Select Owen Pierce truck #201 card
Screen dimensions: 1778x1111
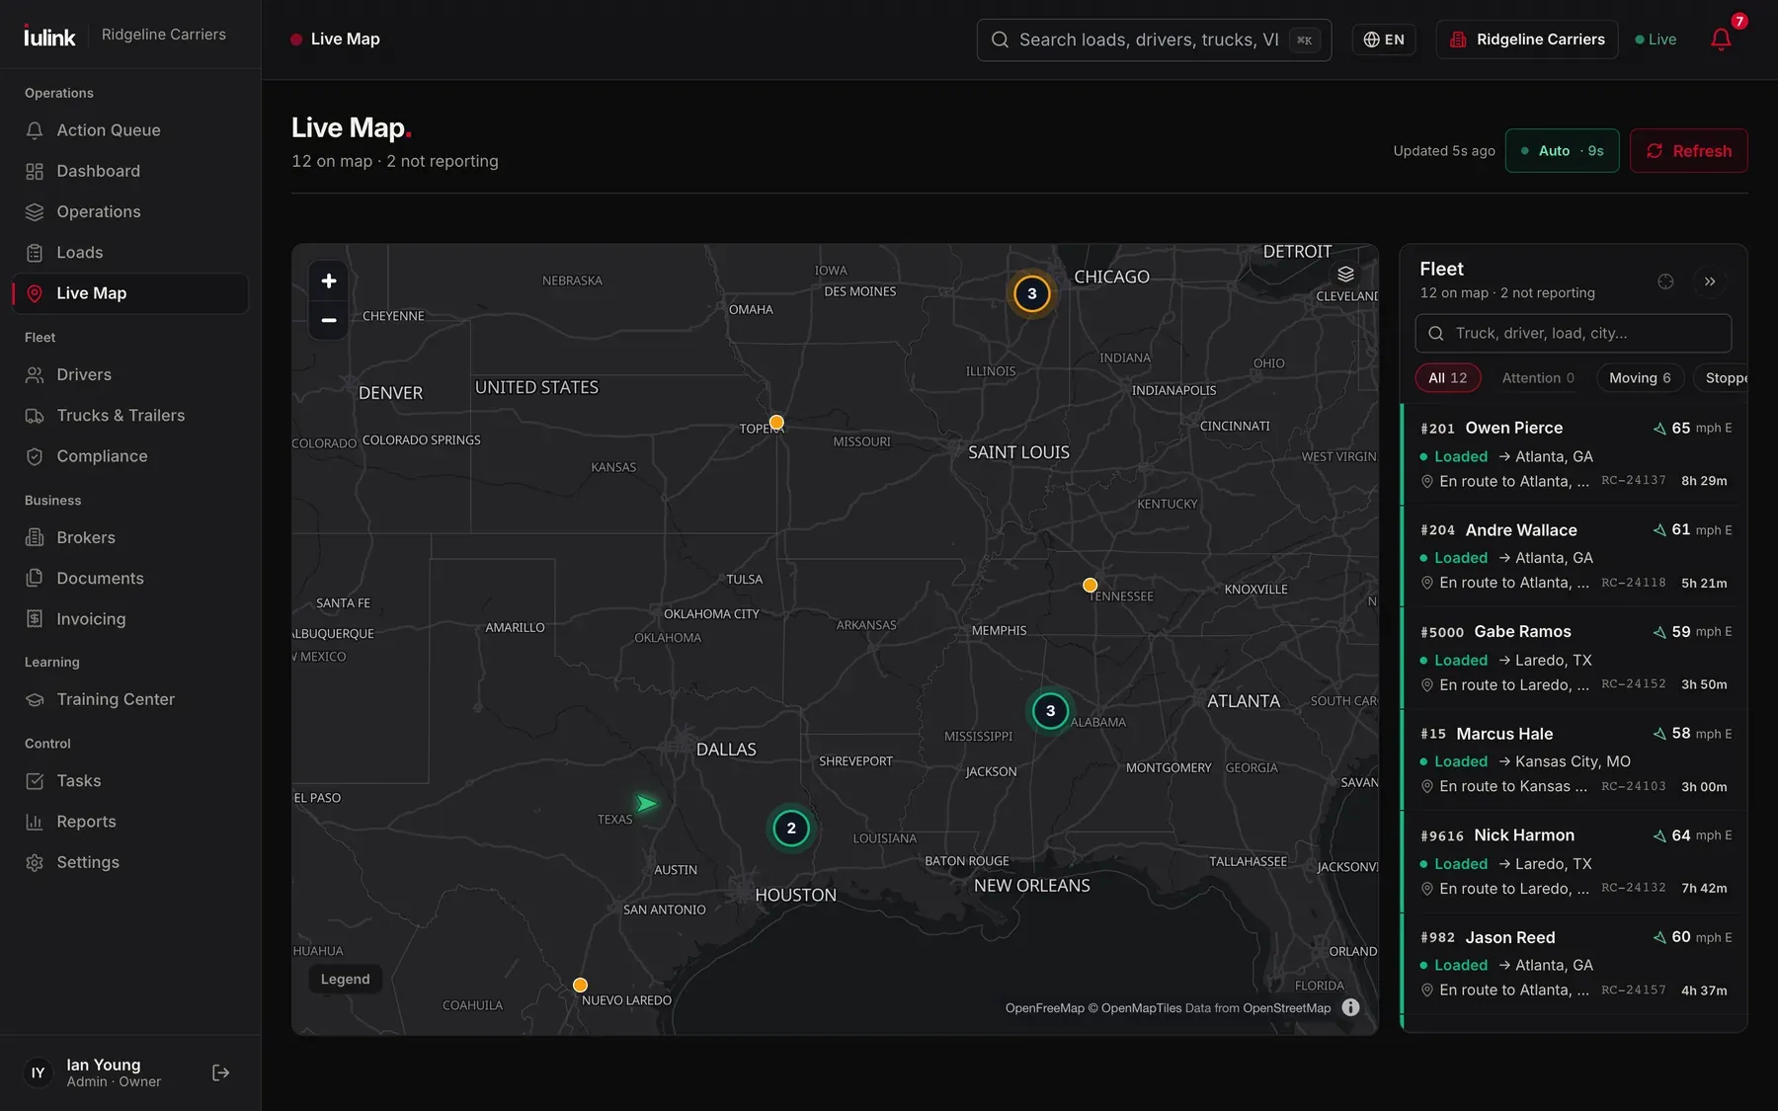click(1575, 454)
